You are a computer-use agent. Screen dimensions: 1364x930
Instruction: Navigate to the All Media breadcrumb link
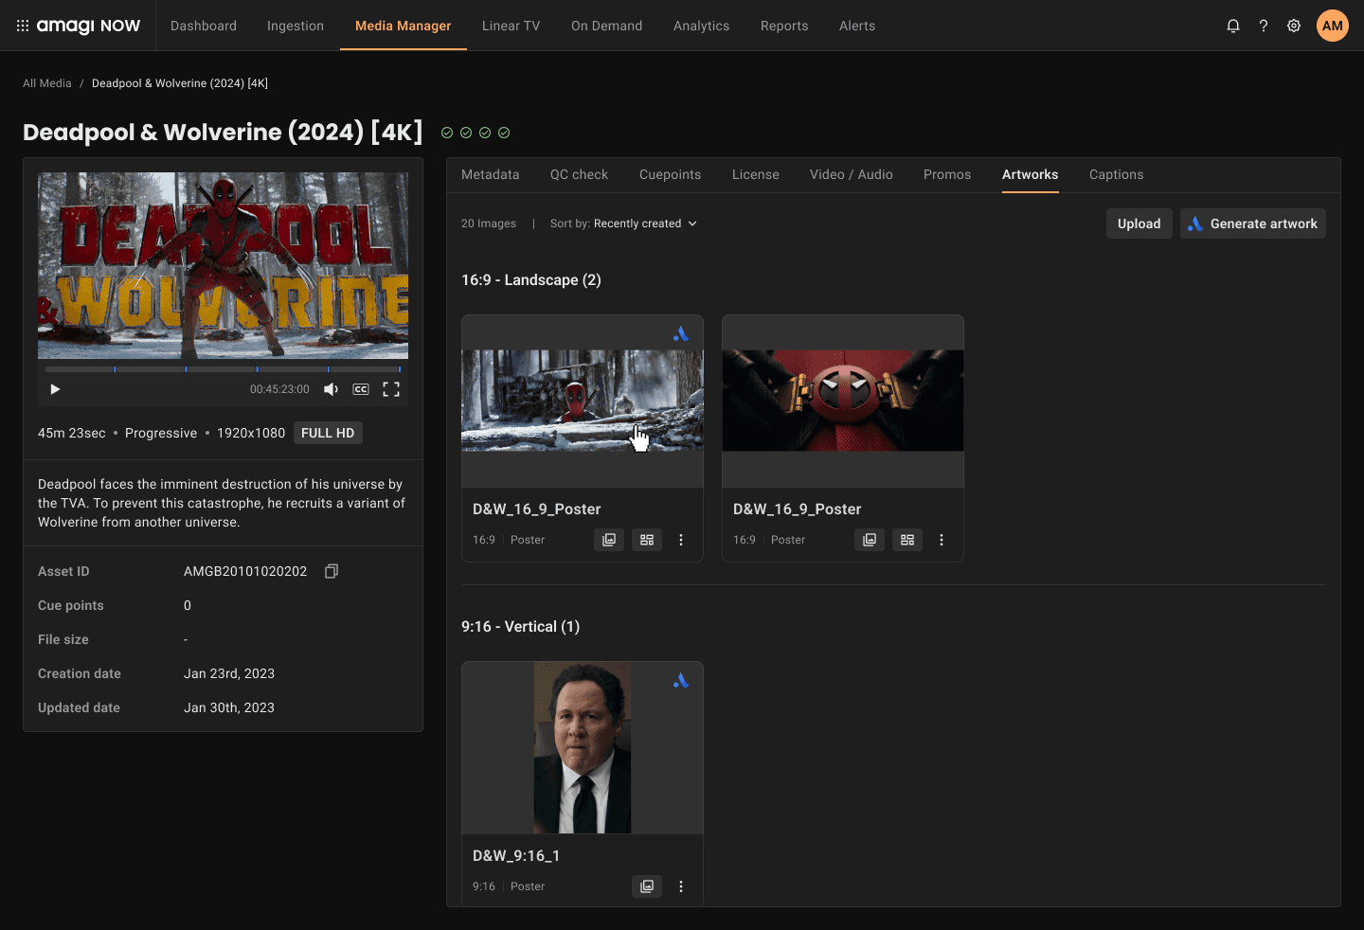tap(47, 83)
